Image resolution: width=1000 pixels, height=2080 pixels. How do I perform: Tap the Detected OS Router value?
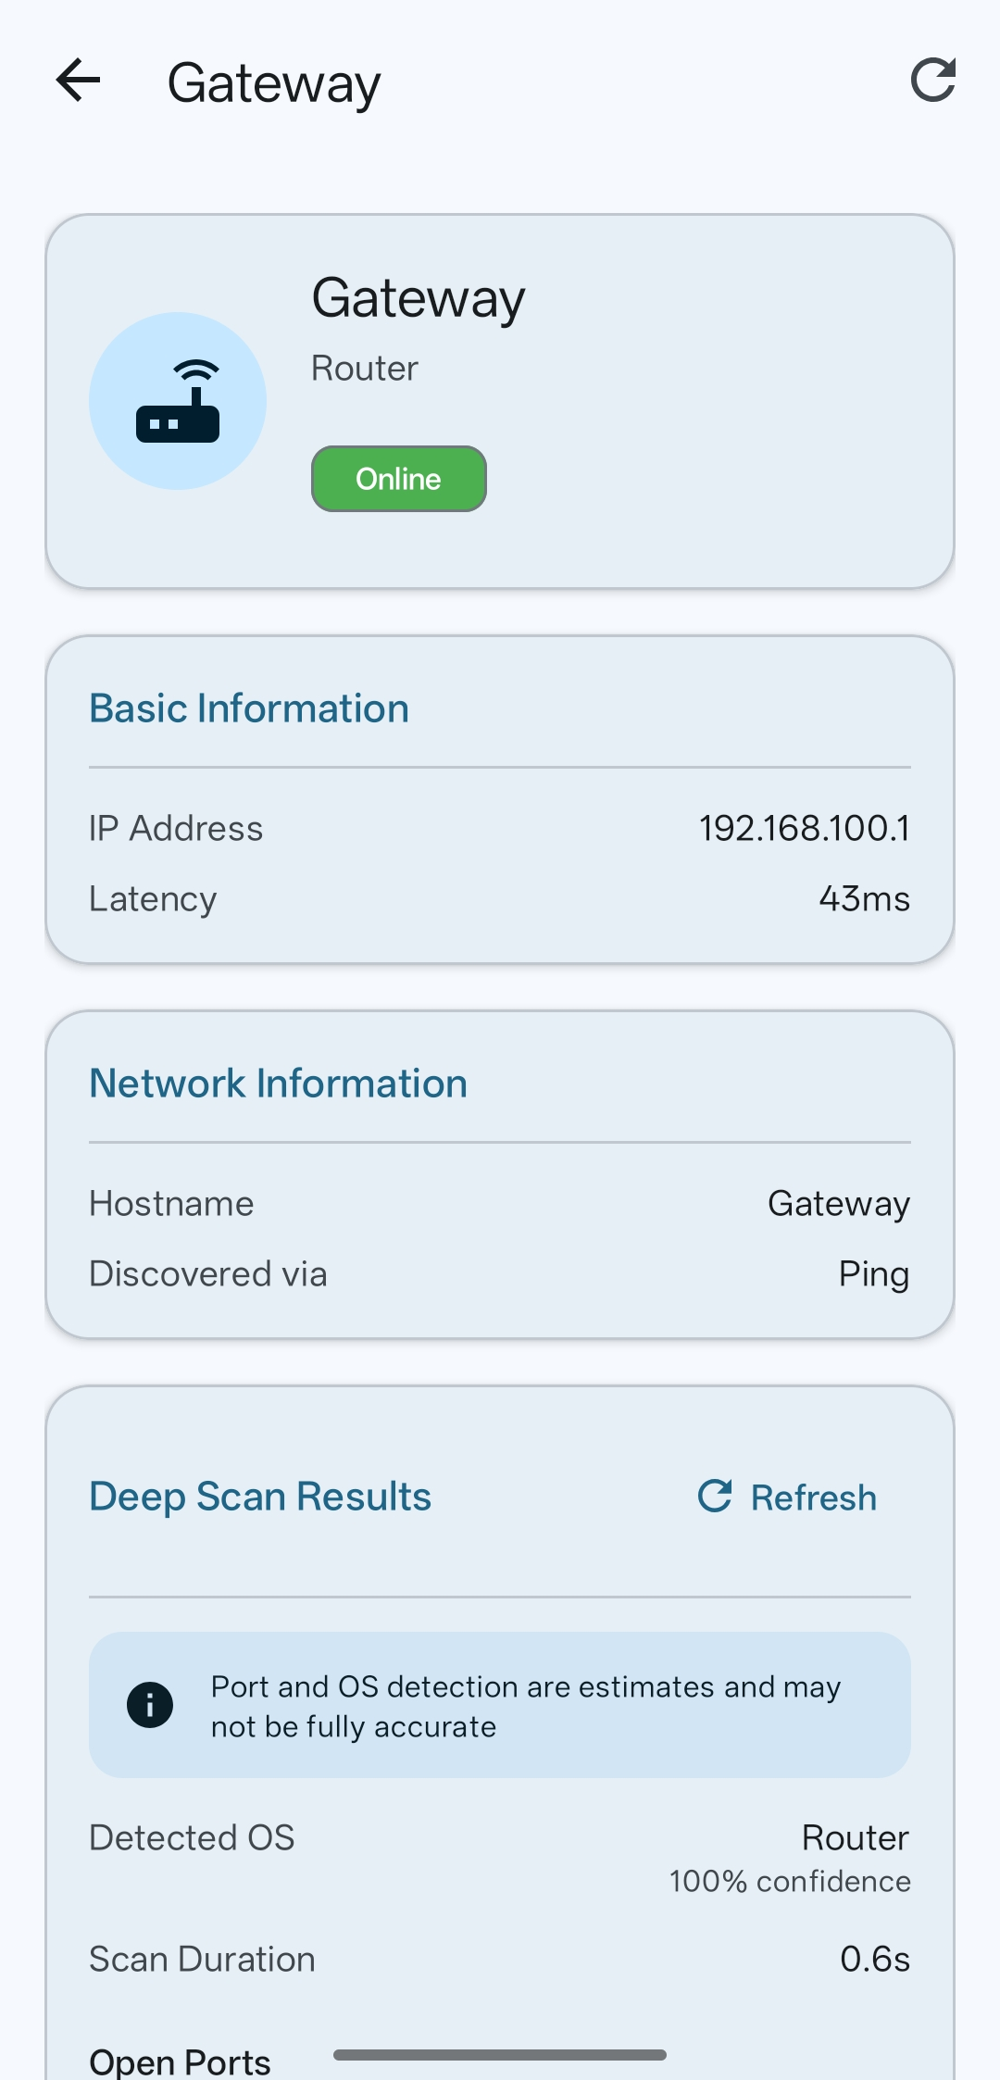pyautogui.click(x=855, y=1837)
